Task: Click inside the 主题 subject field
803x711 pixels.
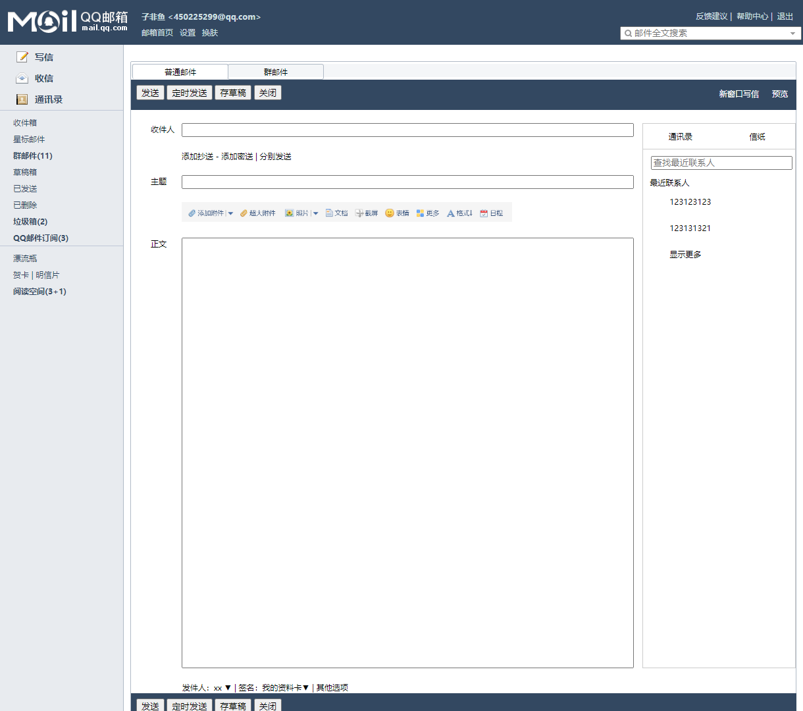Action: pyautogui.click(x=407, y=182)
